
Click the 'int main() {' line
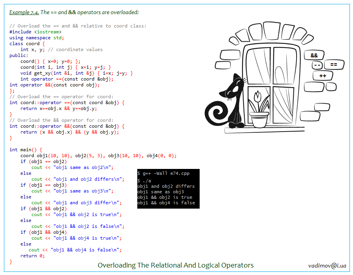[x=25, y=150]
